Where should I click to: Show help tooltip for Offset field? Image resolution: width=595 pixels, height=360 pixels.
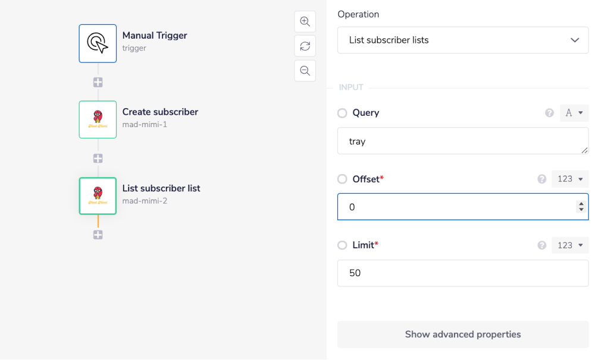pyautogui.click(x=541, y=179)
